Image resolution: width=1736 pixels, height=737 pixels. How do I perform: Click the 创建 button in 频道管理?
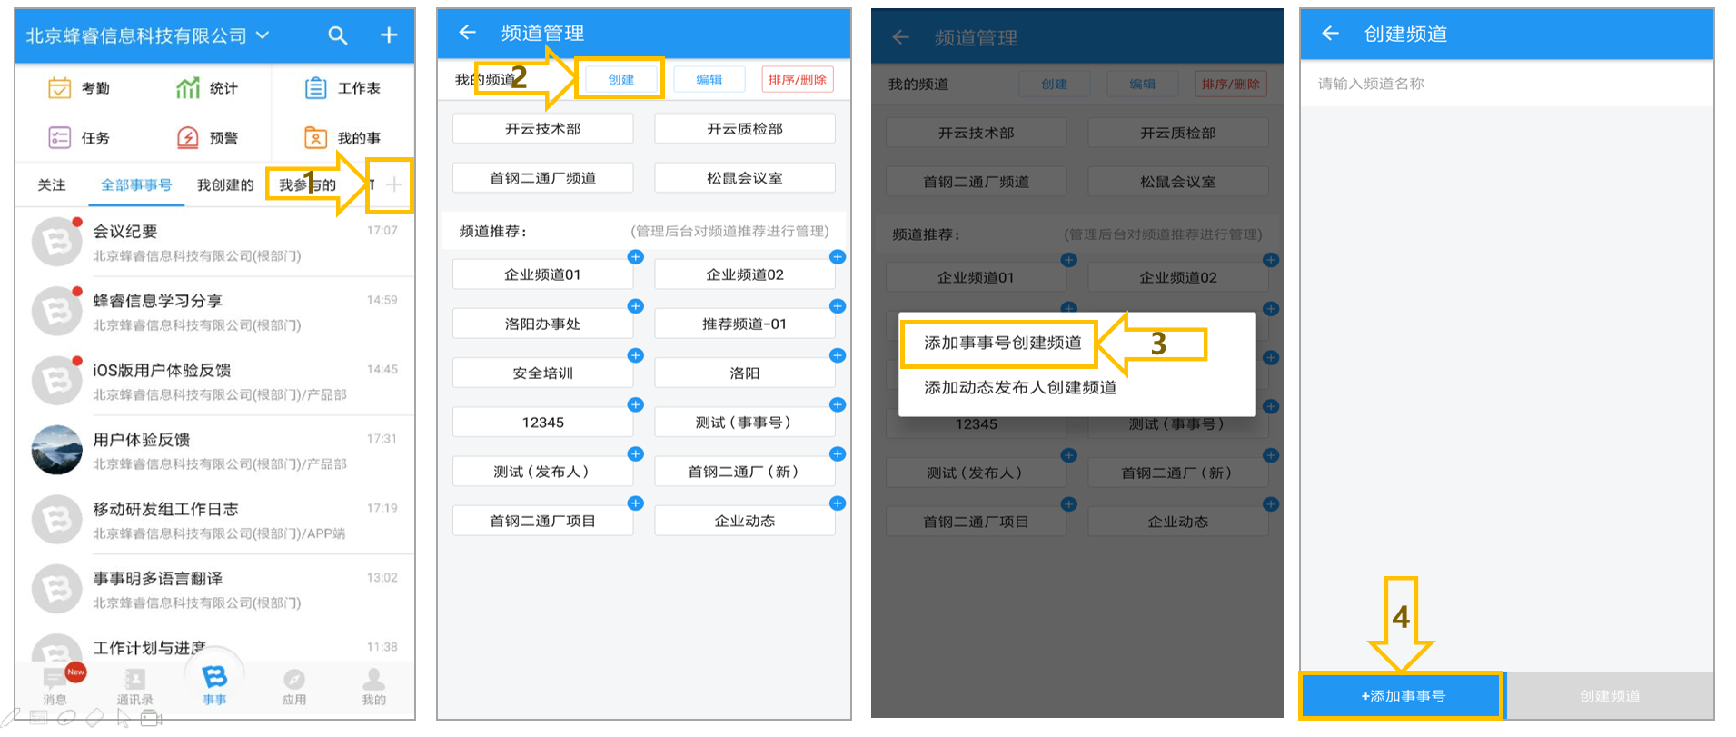pos(621,79)
